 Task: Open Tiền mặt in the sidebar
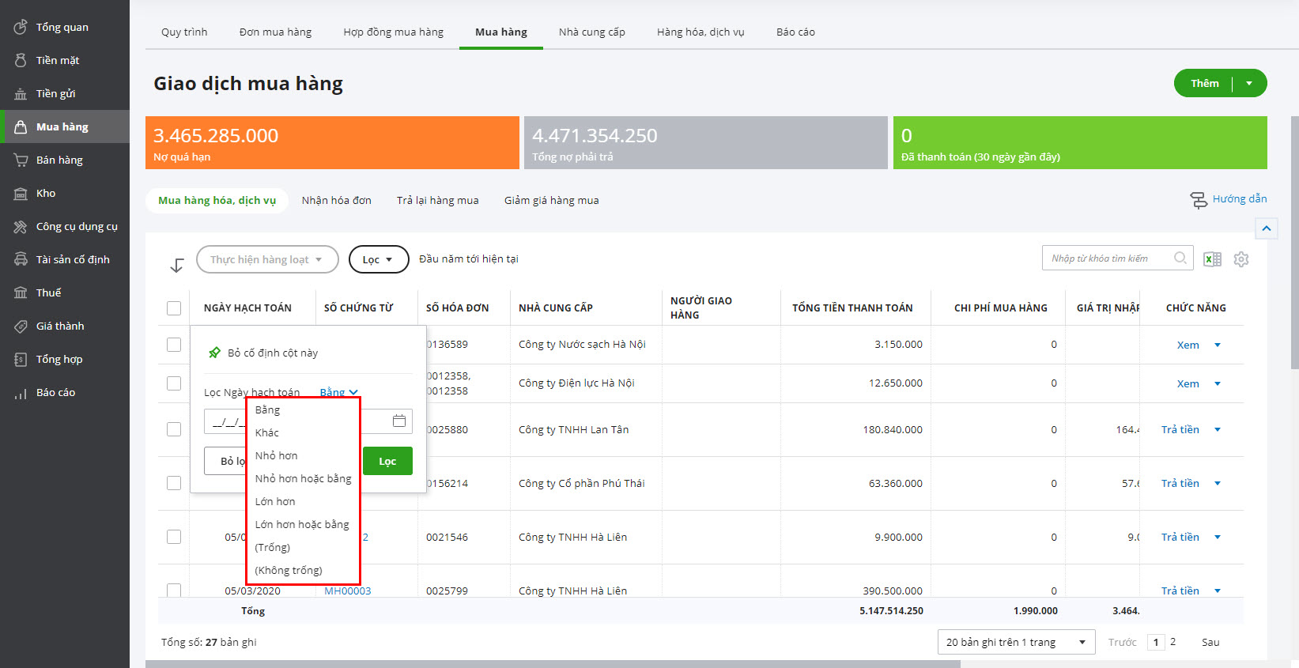pos(57,60)
